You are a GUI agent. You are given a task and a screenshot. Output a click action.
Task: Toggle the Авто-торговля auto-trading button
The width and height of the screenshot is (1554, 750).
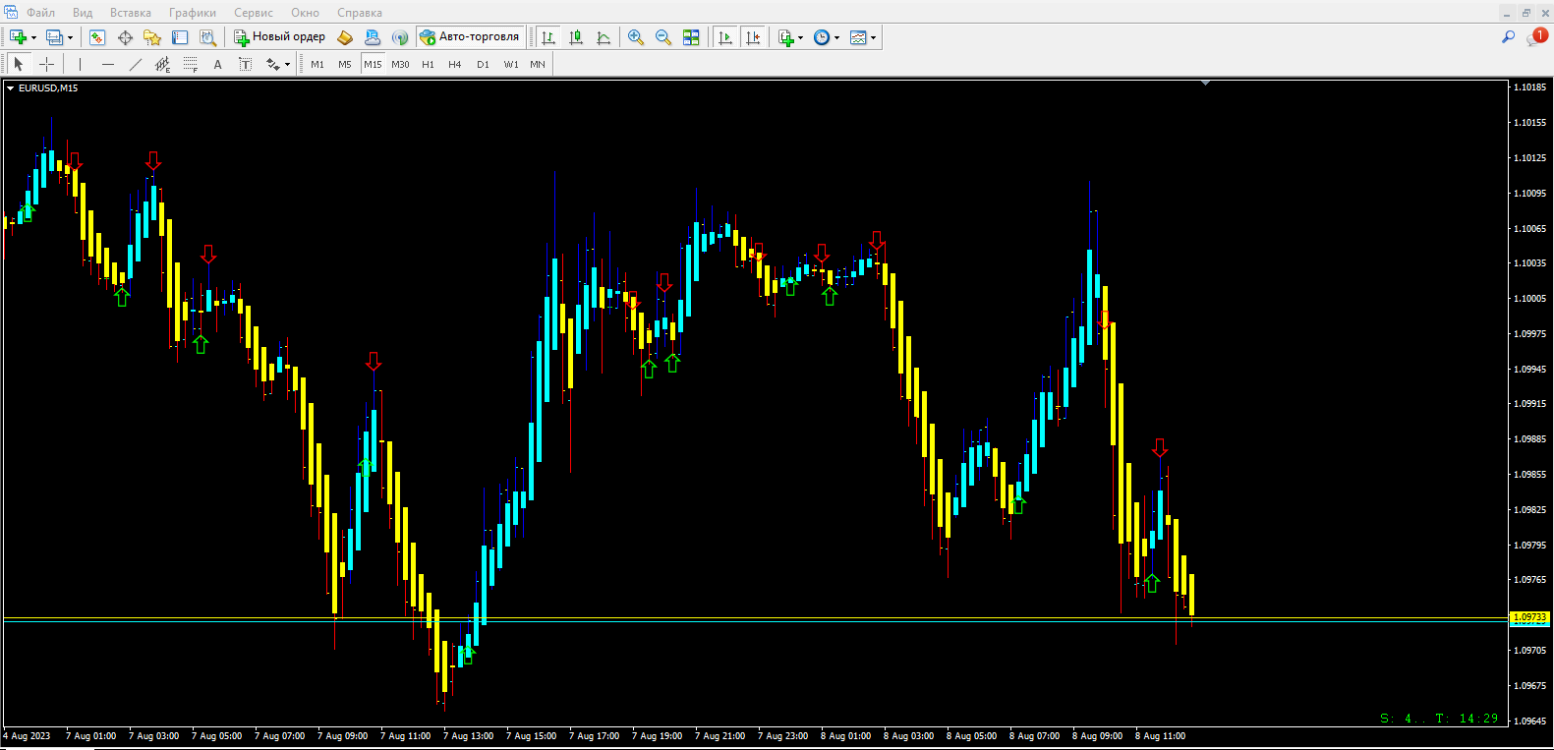[470, 37]
